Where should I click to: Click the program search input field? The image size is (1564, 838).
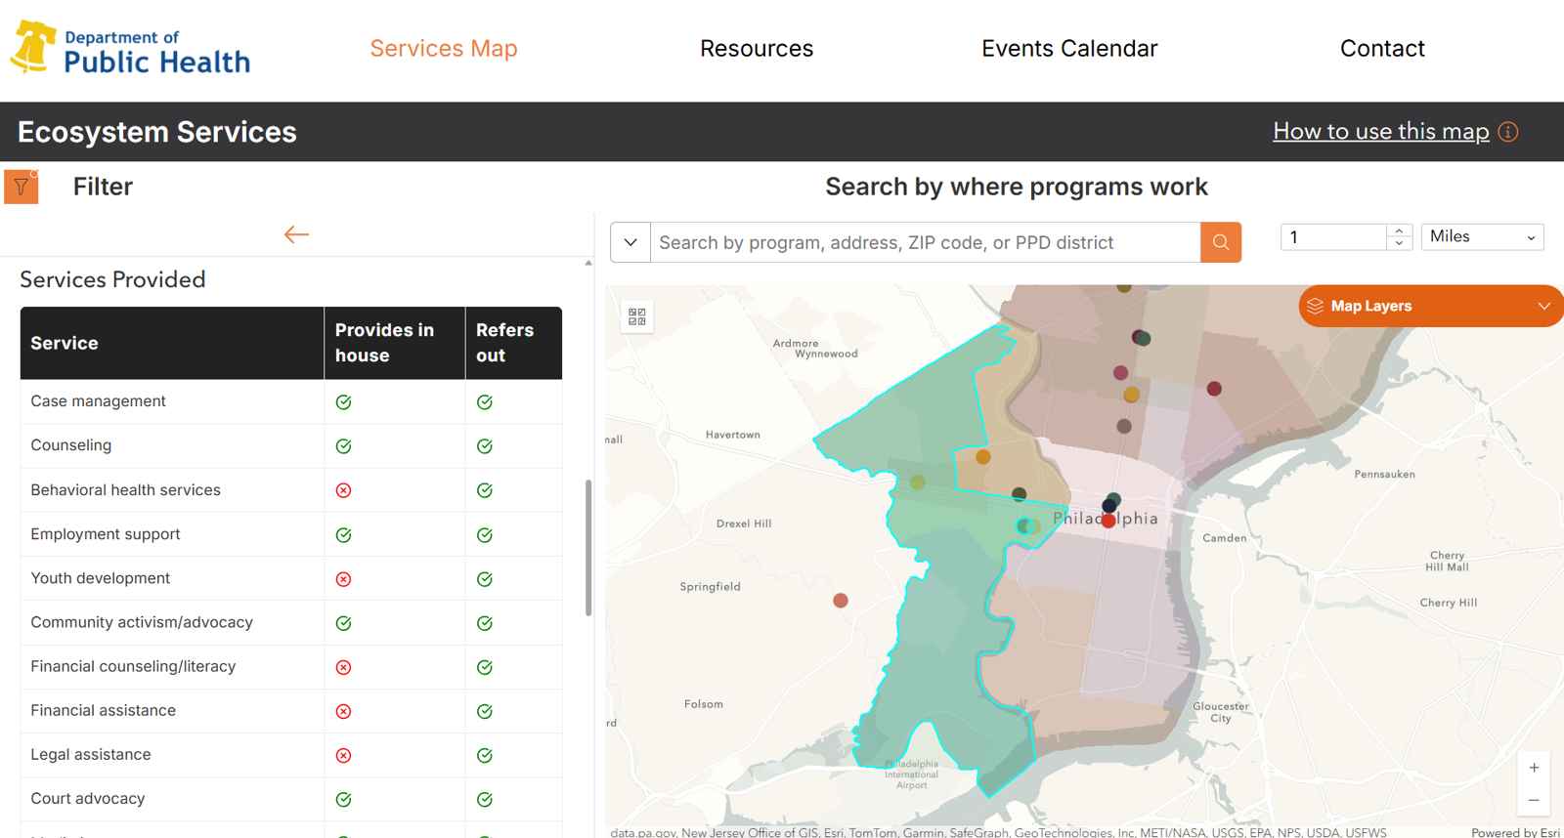click(925, 242)
